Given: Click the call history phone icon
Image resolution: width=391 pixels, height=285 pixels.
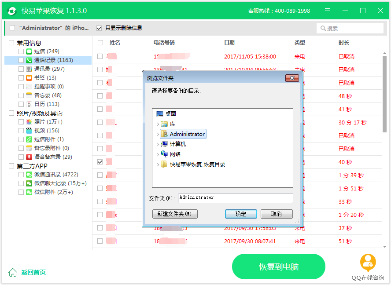Looking at the screenshot, I should 29,60.
